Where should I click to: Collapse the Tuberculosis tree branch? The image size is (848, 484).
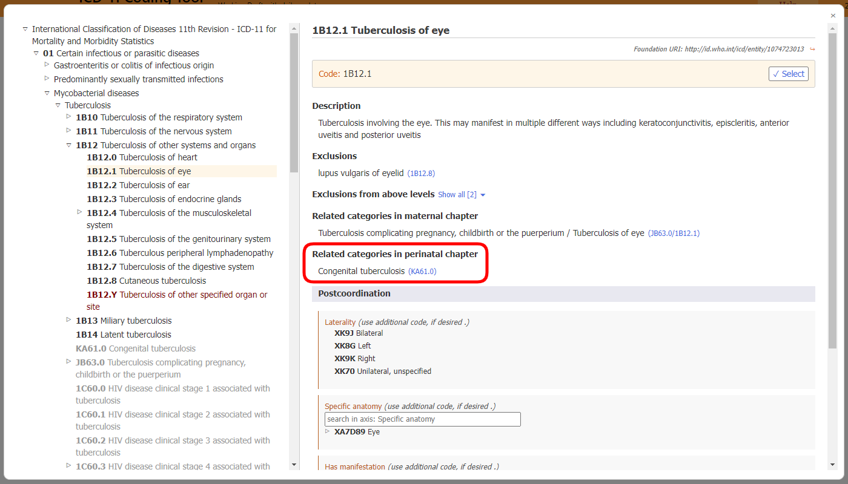point(58,105)
